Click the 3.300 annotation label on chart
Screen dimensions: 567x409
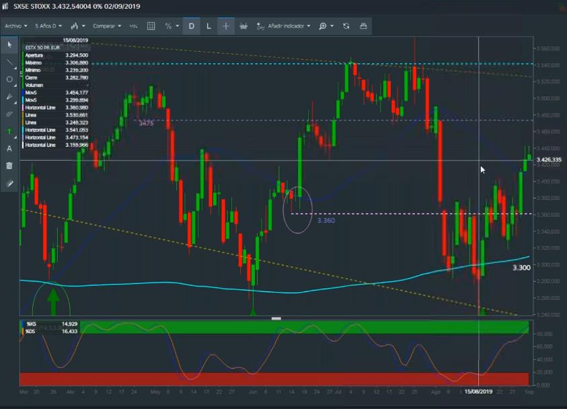521,268
